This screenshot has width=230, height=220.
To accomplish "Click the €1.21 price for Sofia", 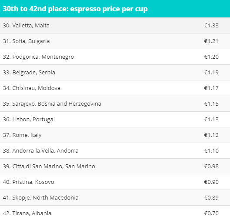I will 211,41.
